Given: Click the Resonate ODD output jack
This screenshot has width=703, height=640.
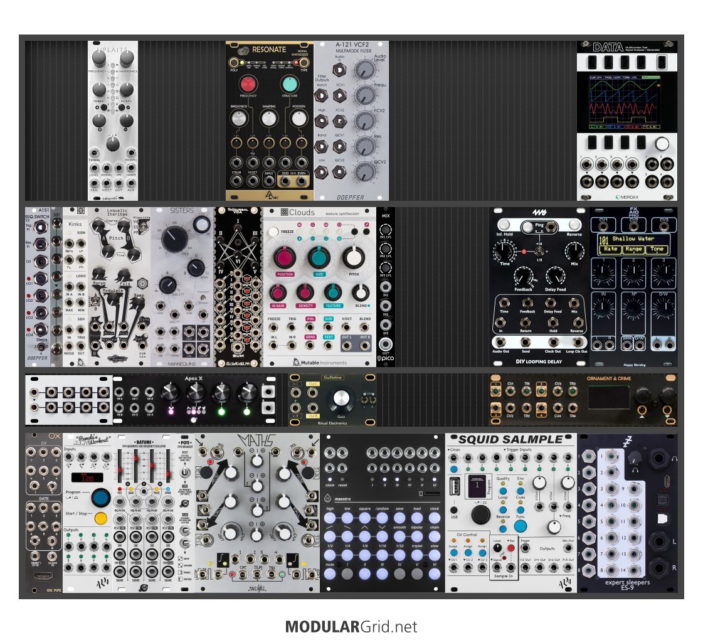Looking at the screenshot, I should [x=285, y=180].
